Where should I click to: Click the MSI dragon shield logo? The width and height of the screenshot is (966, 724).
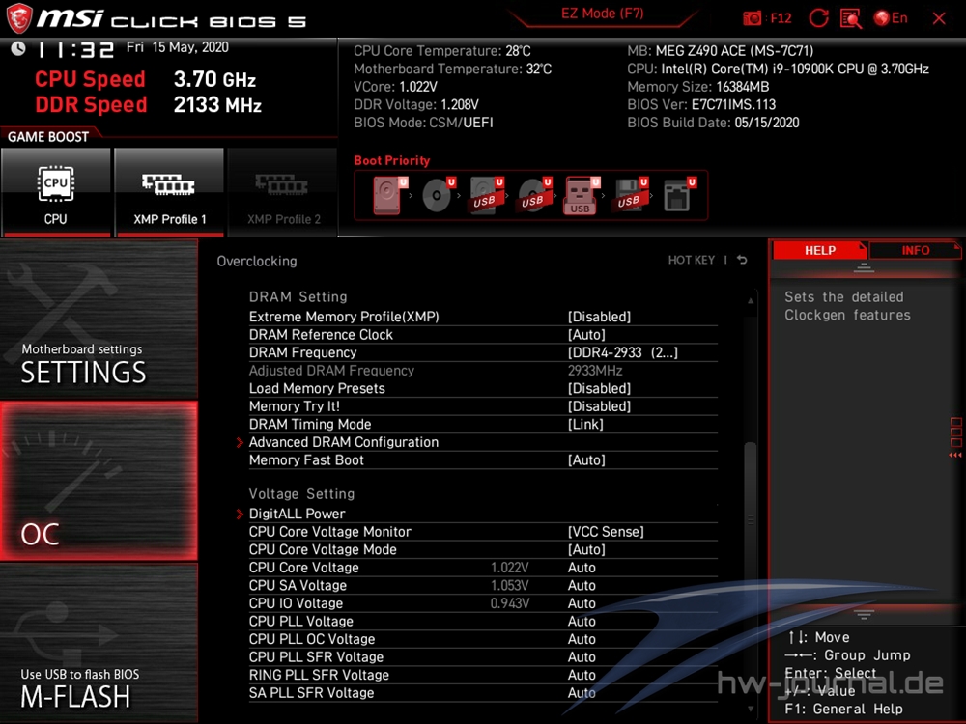click(19, 17)
